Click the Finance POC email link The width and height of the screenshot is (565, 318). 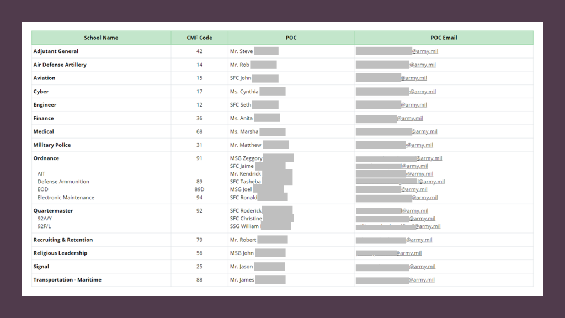389,118
